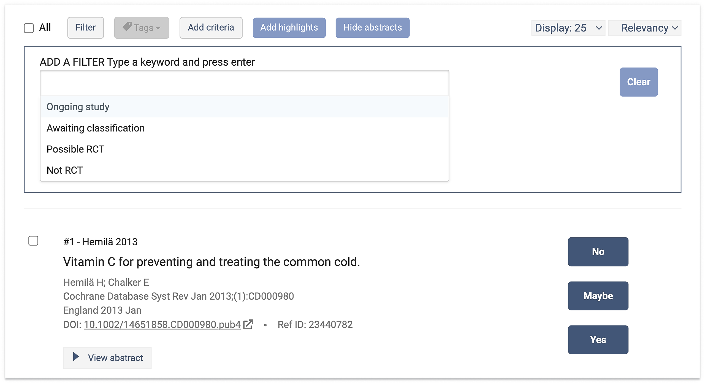Vote Maybe on the Hemilä 2013 record
The width and height of the screenshot is (705, 384).
point(598,296)
